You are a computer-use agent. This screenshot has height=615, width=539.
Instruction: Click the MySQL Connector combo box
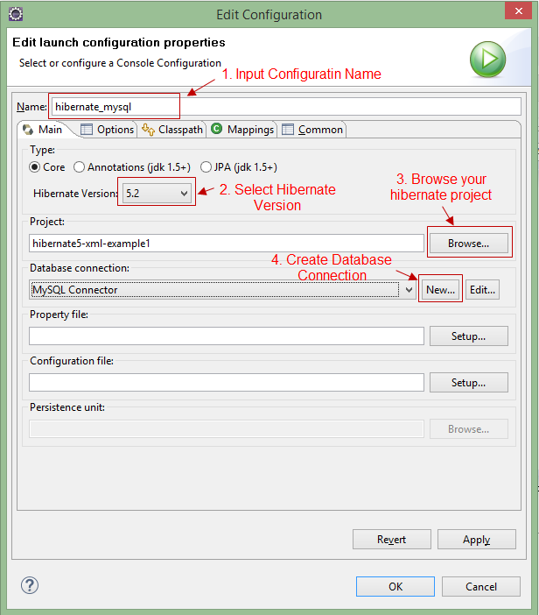pos(222,290)
